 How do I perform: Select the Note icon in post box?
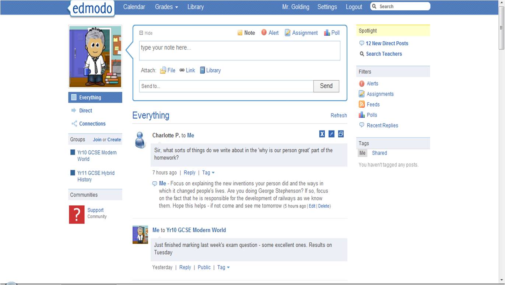click(240, 33)
